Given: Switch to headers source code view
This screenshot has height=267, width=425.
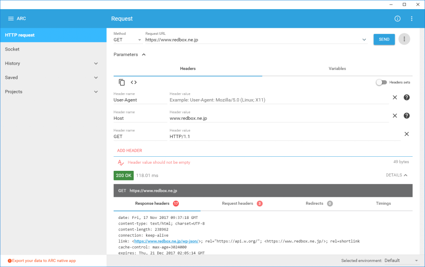Looking at the screenshot, I should (134, 82).
